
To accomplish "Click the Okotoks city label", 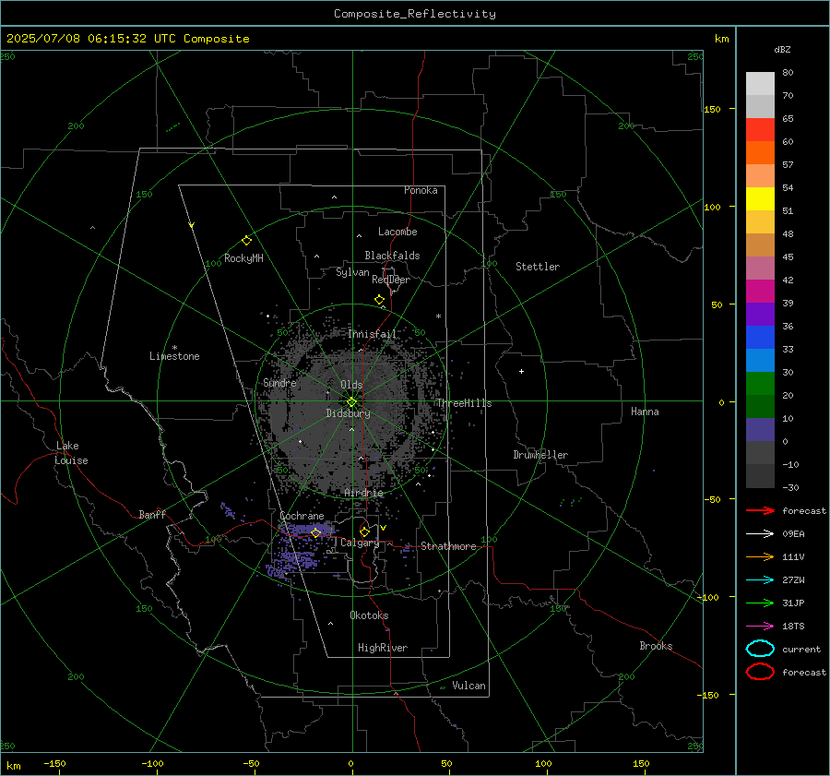I will [x=369, y=615].
